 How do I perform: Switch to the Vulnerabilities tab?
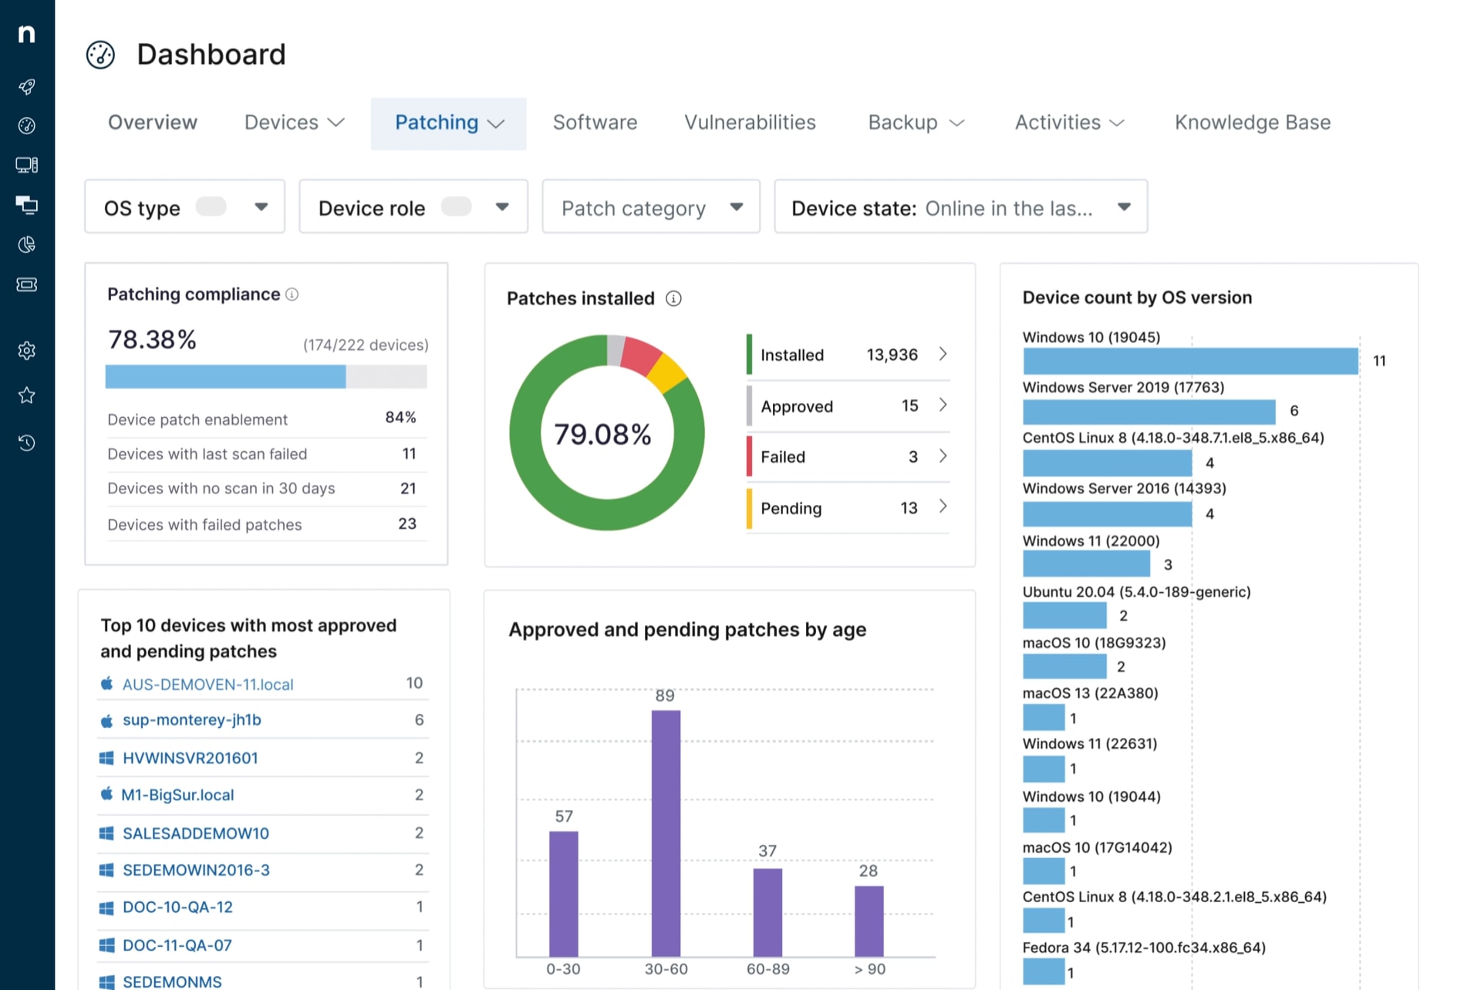click(x=749, y=122)
